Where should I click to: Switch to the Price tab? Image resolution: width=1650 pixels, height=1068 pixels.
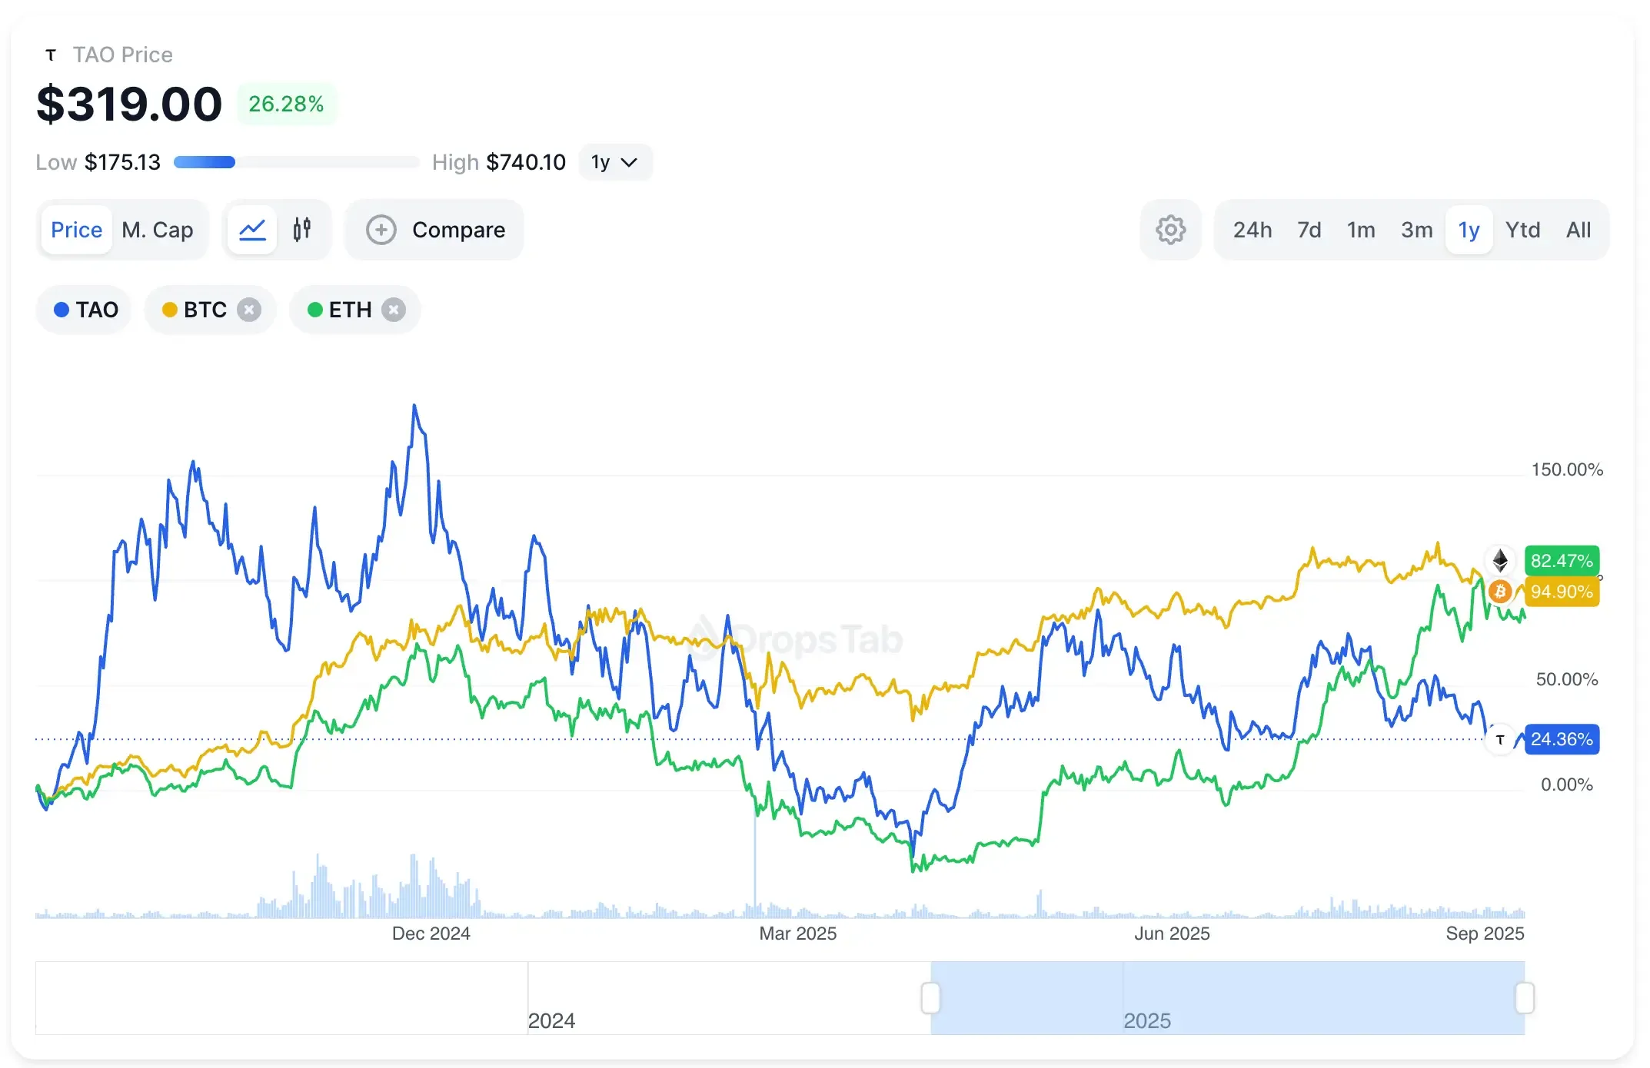(x=75, y=229)
